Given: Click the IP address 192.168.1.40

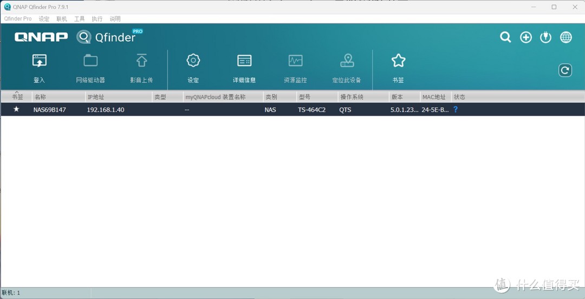Looking at the screenshot, I should [106, 110].
